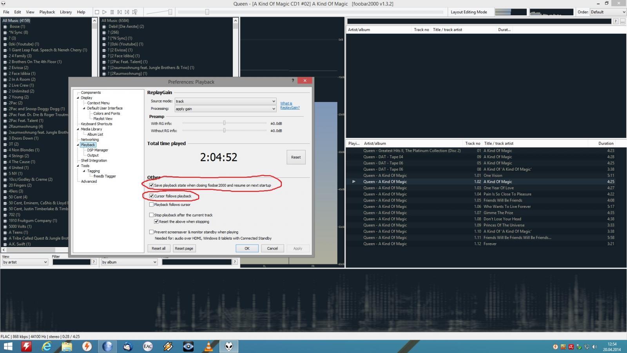The width and height of the screenshot is (627, 353).
Task: Open Thunderbird mail icon on taskbar
Action: 128,346
